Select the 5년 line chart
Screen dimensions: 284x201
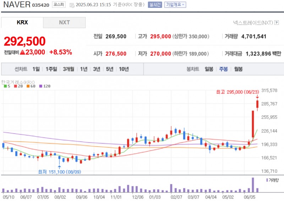[x=110, y=69]
